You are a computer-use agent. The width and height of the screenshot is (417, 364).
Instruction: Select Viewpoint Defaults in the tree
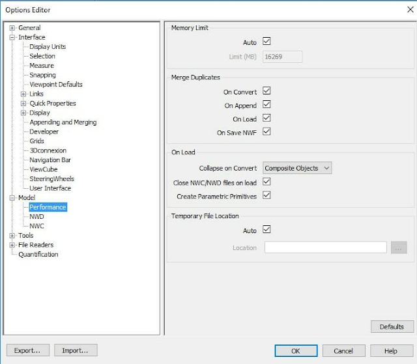[x=56, y=85]
